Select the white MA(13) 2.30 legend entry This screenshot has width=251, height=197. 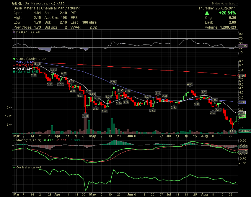click(22, 68)
